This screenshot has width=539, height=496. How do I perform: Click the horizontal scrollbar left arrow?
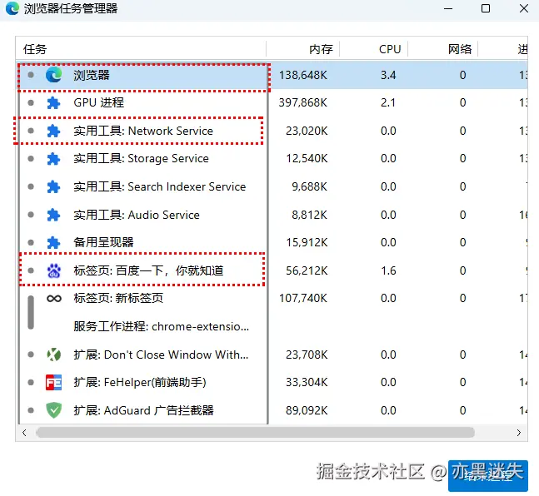(24, 433)
